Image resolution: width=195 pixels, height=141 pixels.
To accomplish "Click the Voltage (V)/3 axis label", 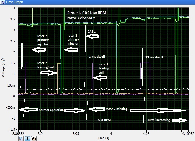I will point(4,69).
